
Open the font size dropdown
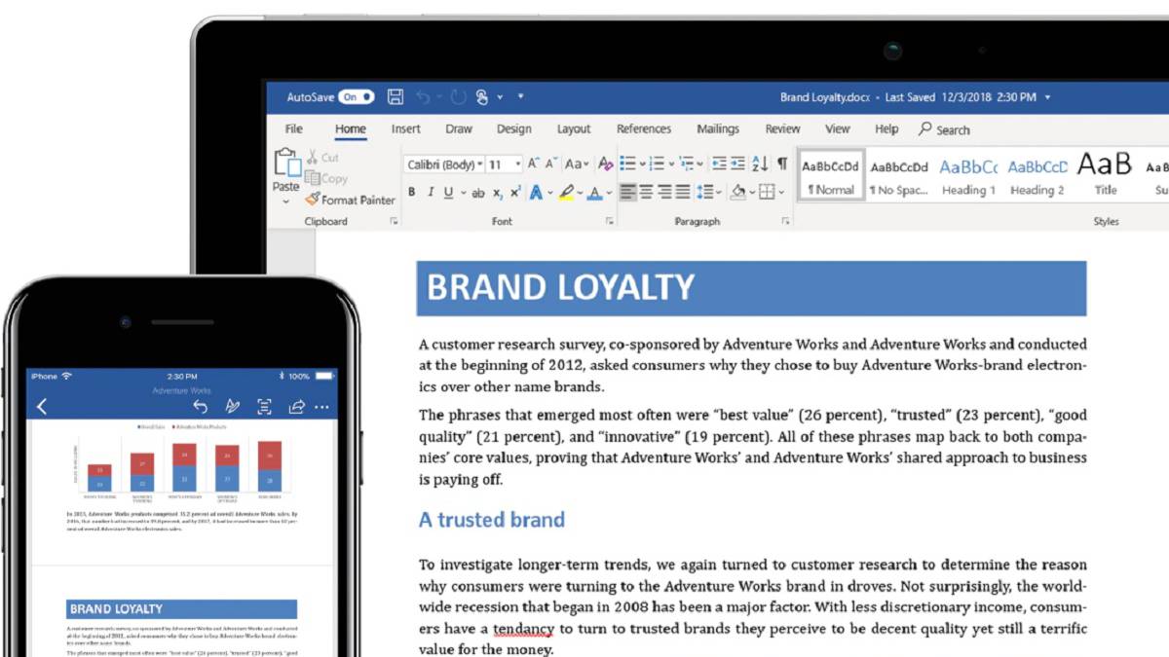tap(517, 164)
